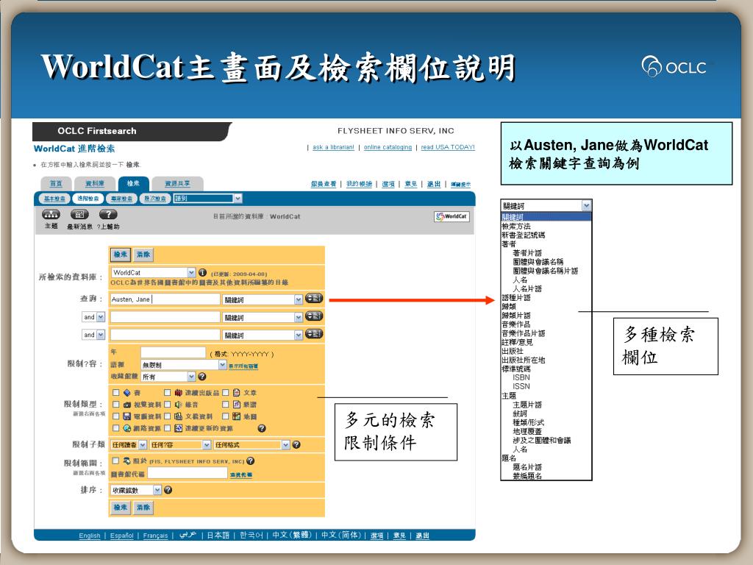
Task: Select ISBN in the expanded index list
Action: pos(521,377)
